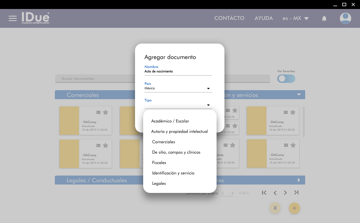
Task: Open the es - MX language selector
Action: [x=295, y=19]
